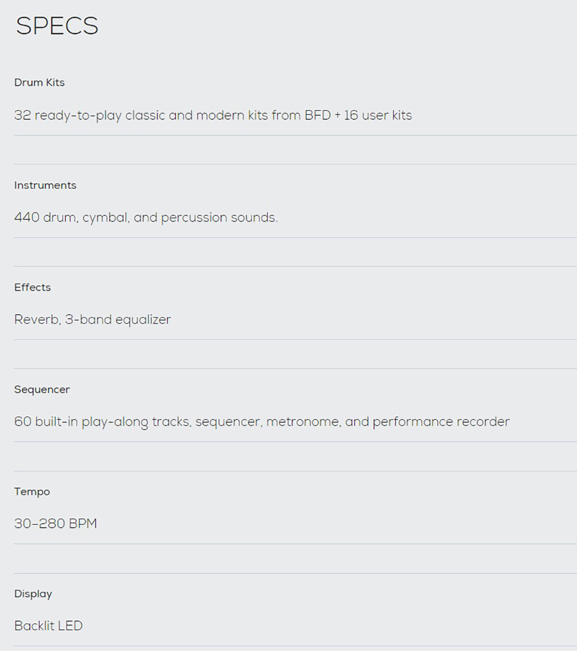This screenshot has height=651, width=577.
Task: Click the 60 built-in play-along tracks text
Action: tap(262, 422)
